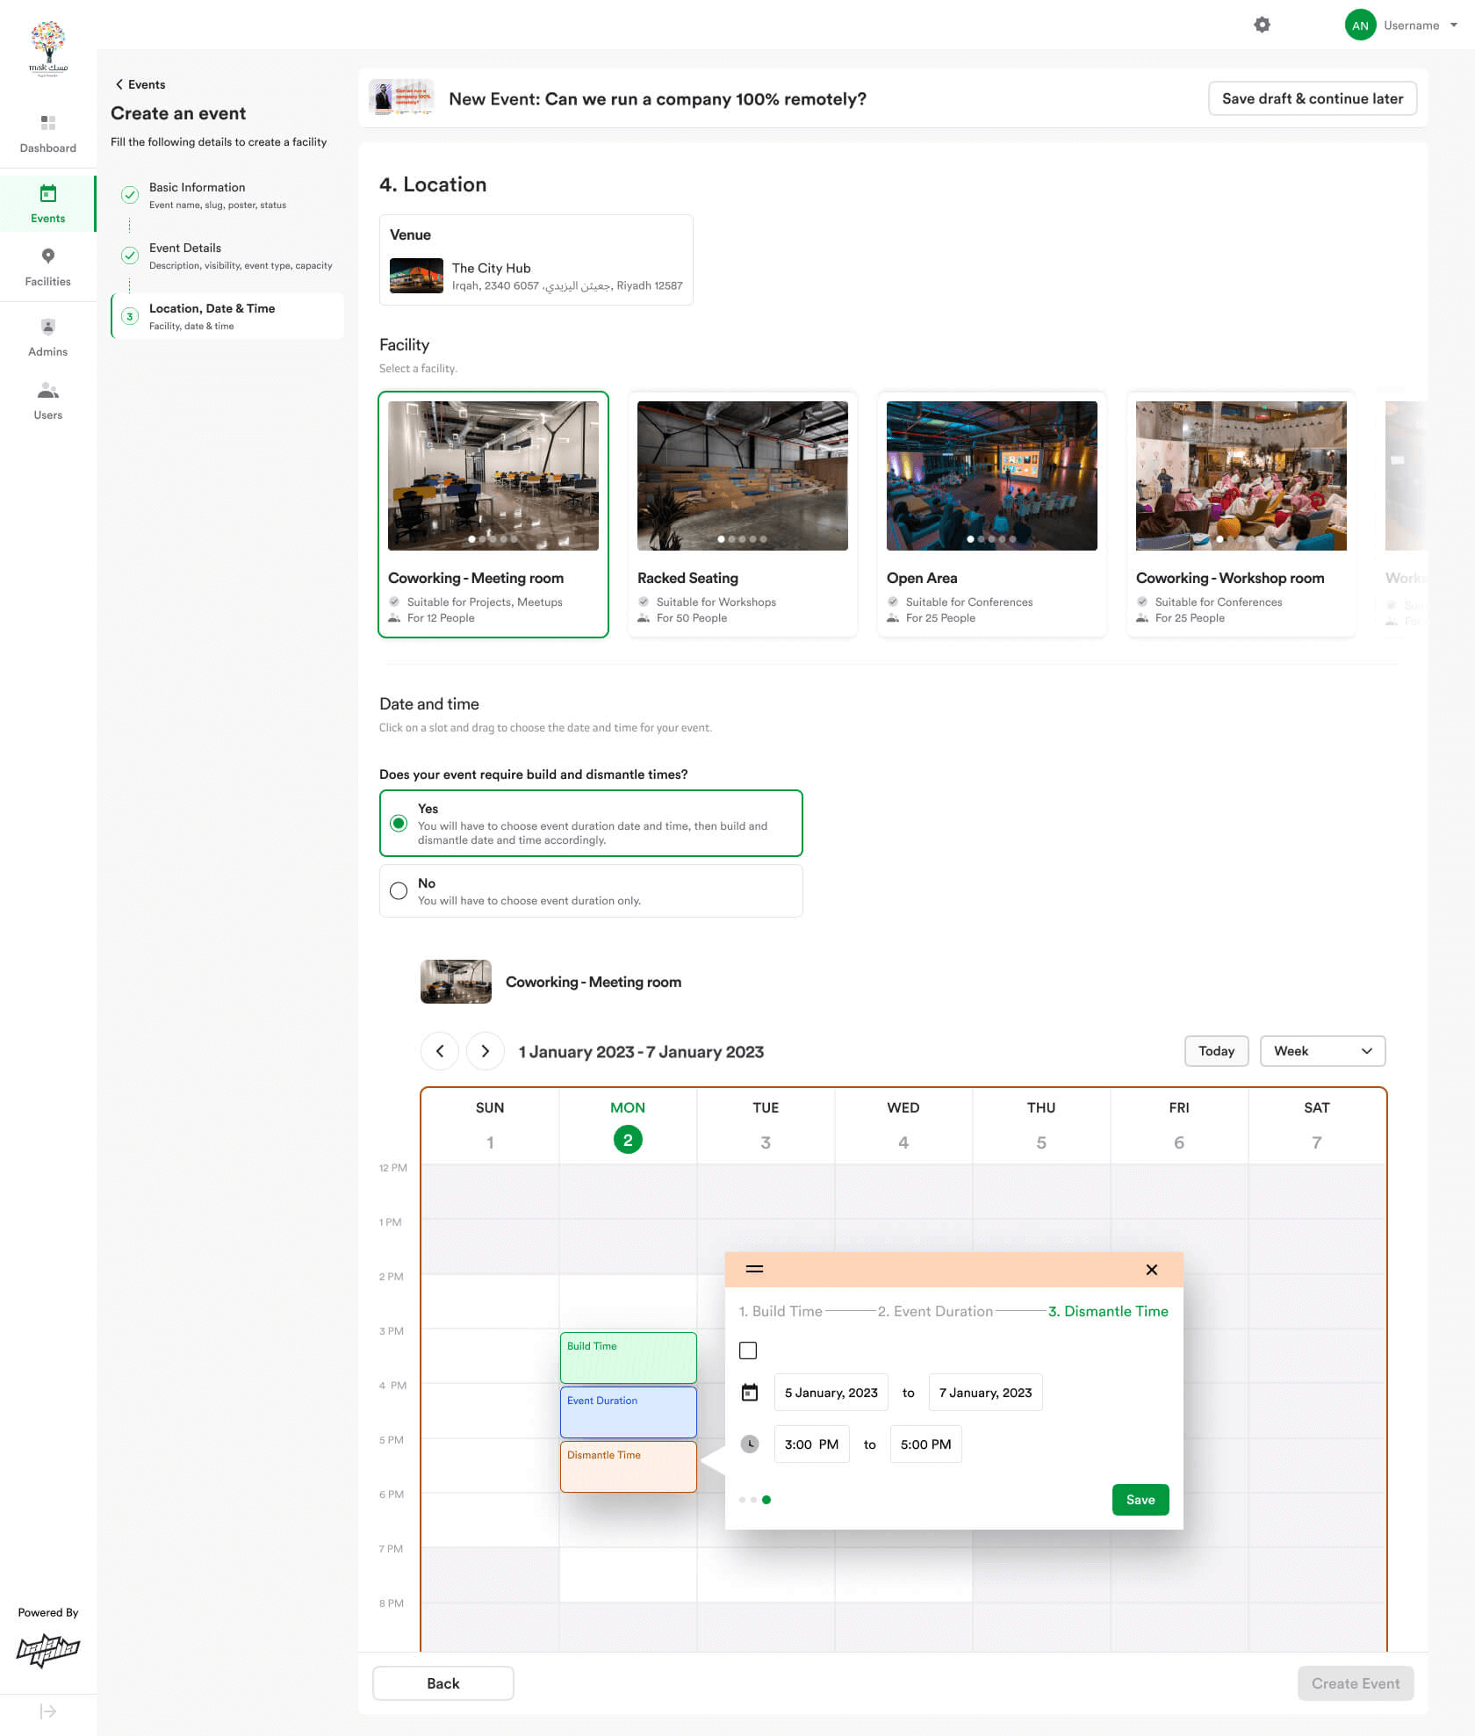Switch to 1. Build Time step
Viewport: 1475px width, 1736px height.
coord(781,1311)
